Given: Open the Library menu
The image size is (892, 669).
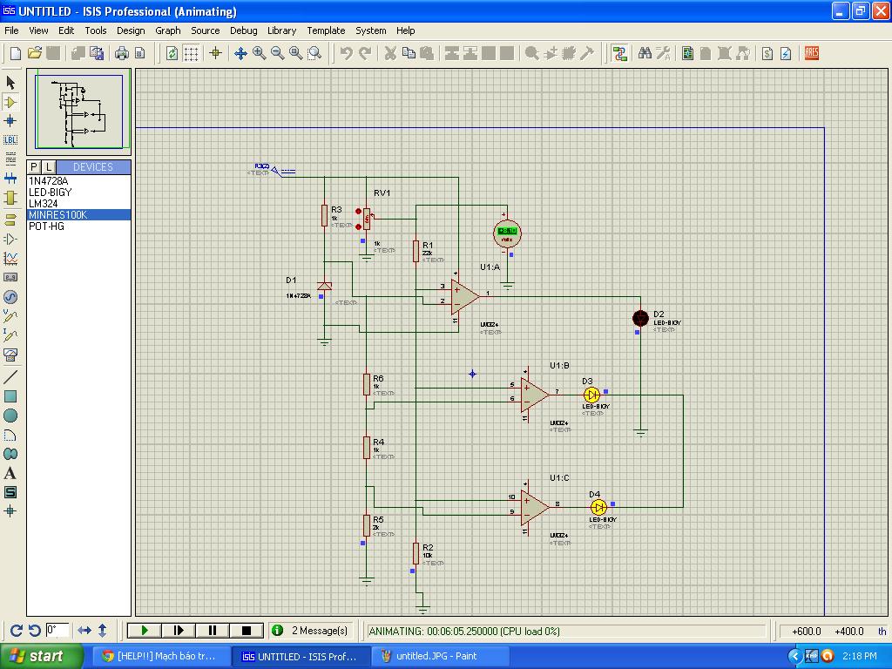Looking at the screenshot, I should coord(281,30).
